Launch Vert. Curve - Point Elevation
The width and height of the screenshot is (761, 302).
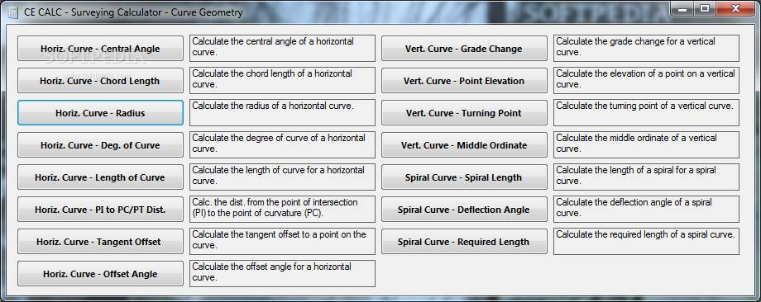tap(464, 81)
